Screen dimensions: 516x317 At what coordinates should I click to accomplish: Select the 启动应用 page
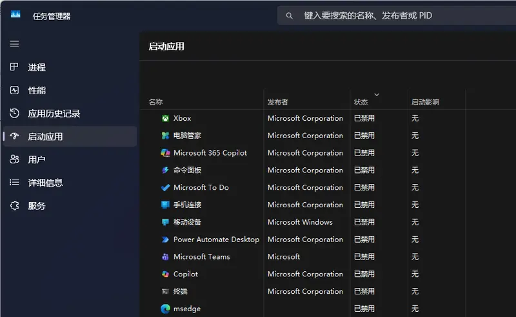(x=70, y=136)
